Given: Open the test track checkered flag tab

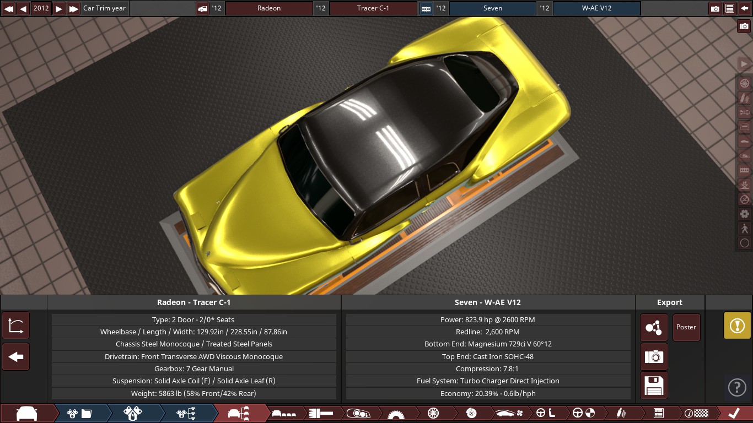Looking at the screenshot, I should pyautogui.click(x=696, y=414).
